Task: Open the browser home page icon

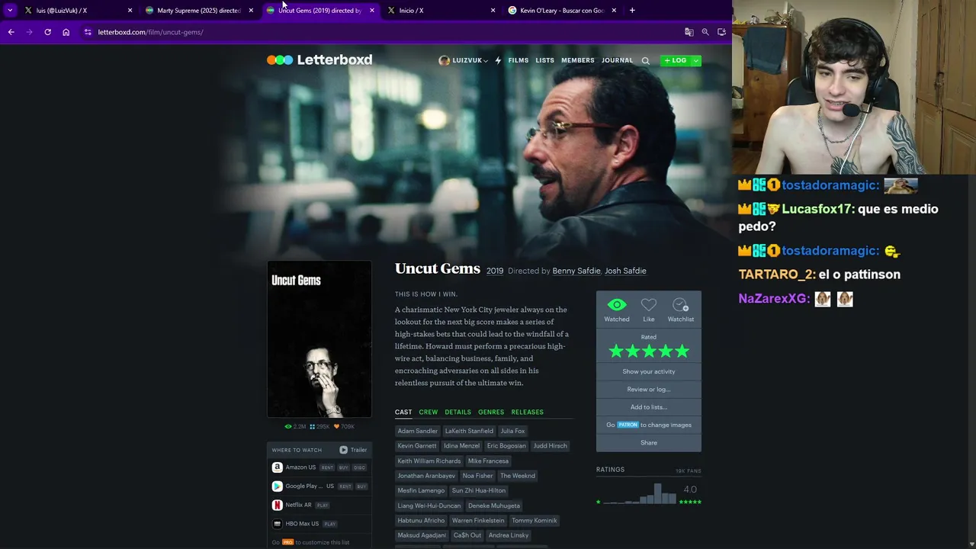Action: click(66, 32)
